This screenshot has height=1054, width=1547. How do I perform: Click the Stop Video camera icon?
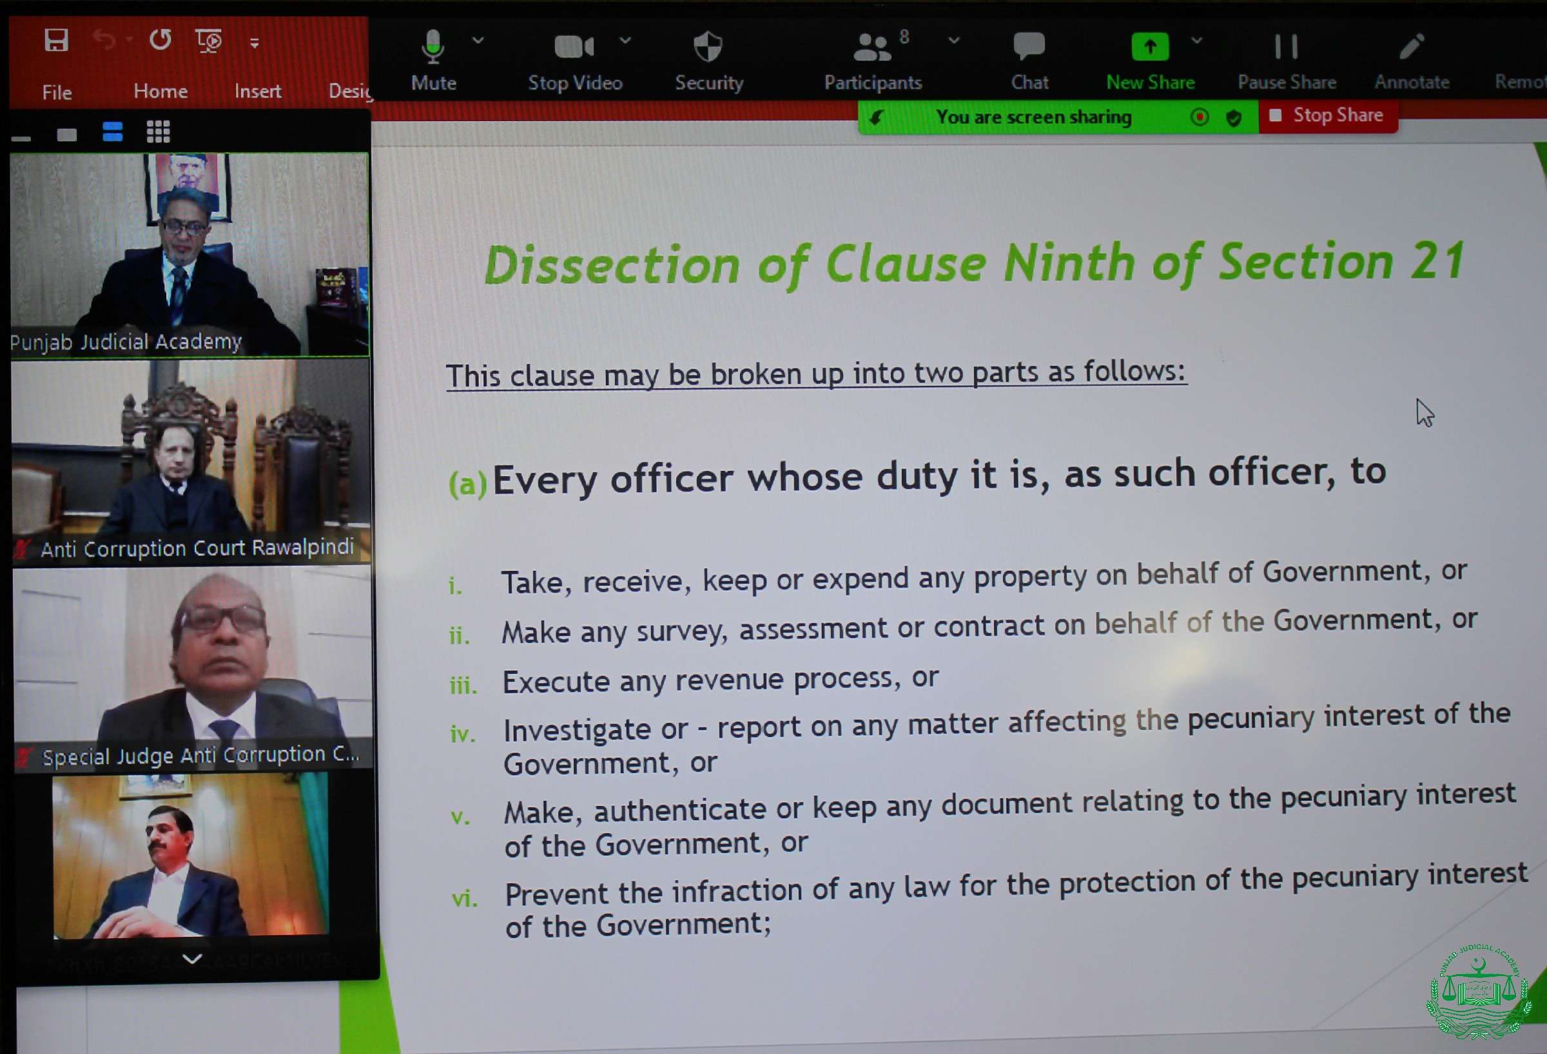pyautogui.click(x=573, y=46)
